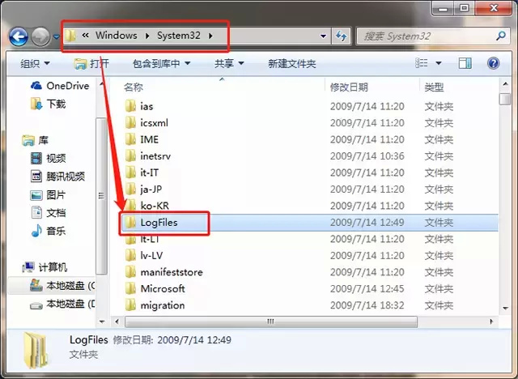The width and height of the screenshot is (518, 379).
Task: Click date 2009/7/14 18:32 of migration
Action: click(x=367, y=305)
